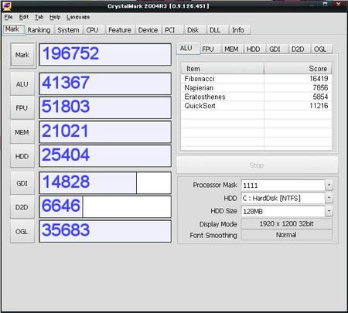Run the FPU benchmark test

(x=22, y=108)
